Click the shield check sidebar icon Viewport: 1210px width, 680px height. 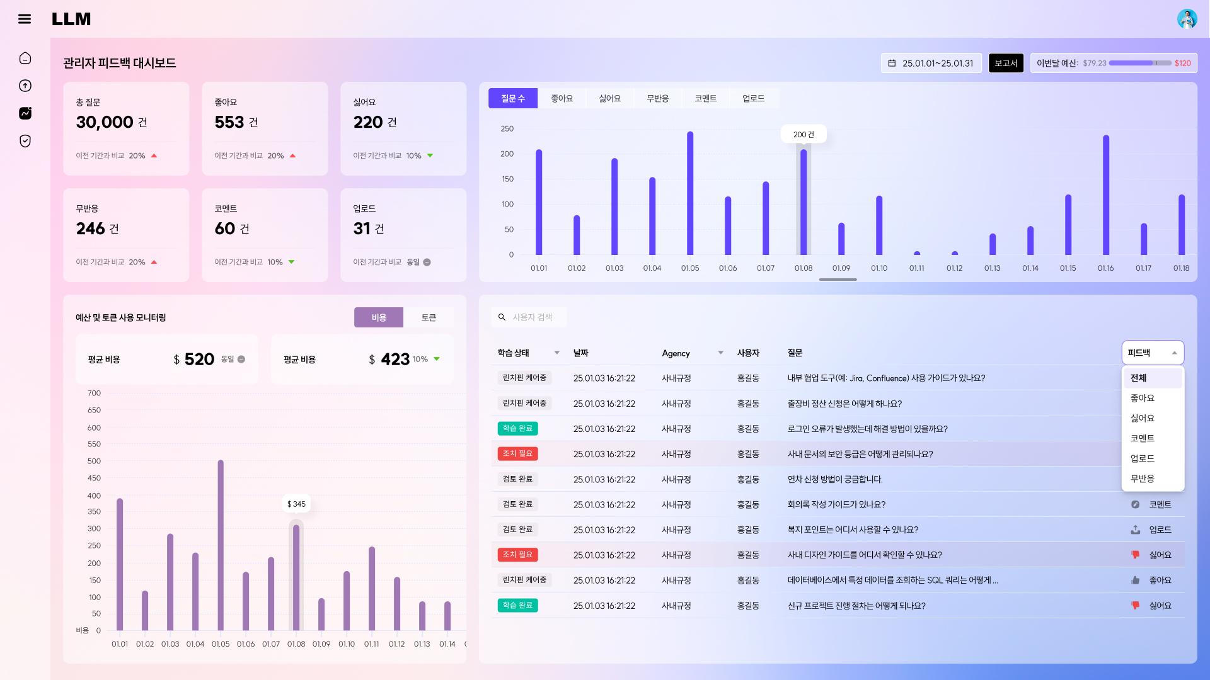pyautogui.click(x=25, y=141)
